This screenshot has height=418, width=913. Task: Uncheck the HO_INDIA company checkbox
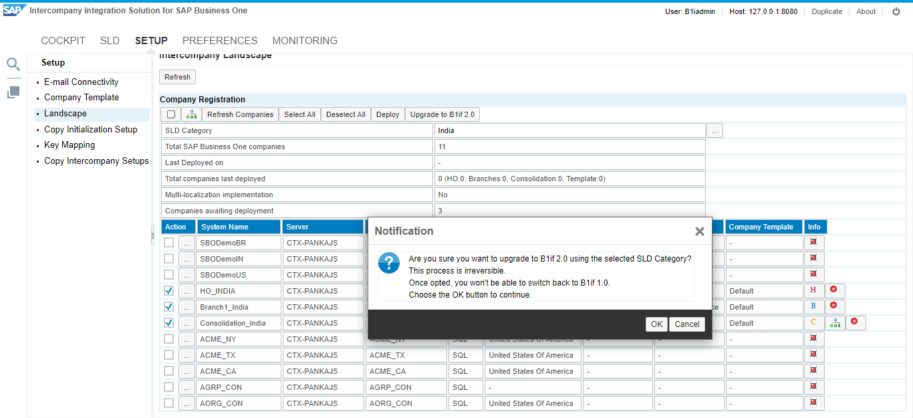(169, 291)
